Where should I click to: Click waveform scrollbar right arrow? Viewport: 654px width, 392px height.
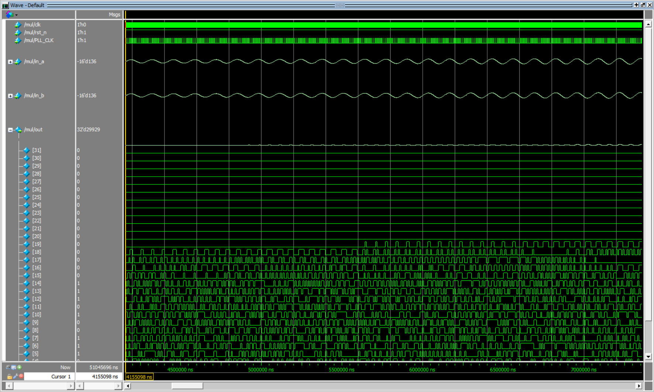tap(639, 386)
